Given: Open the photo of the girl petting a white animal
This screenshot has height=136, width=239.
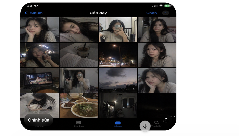Looking at the screenshot, I should coord(39,106).
